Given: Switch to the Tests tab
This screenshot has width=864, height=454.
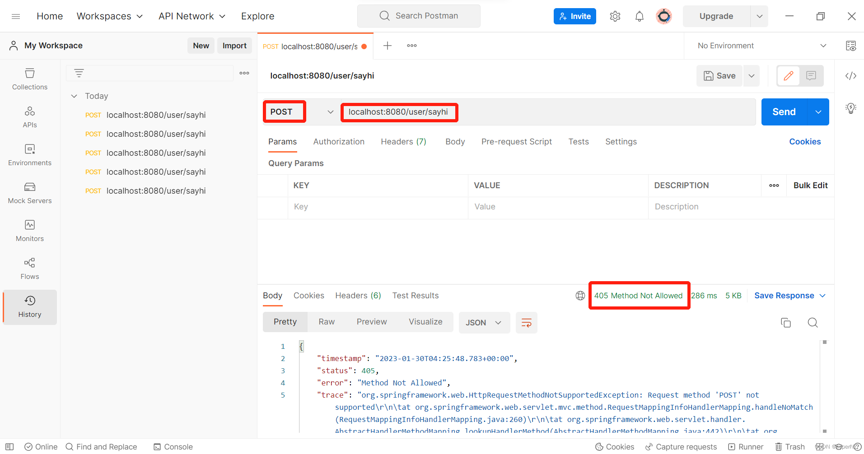Looking at the screenshot, I should 579,142.
